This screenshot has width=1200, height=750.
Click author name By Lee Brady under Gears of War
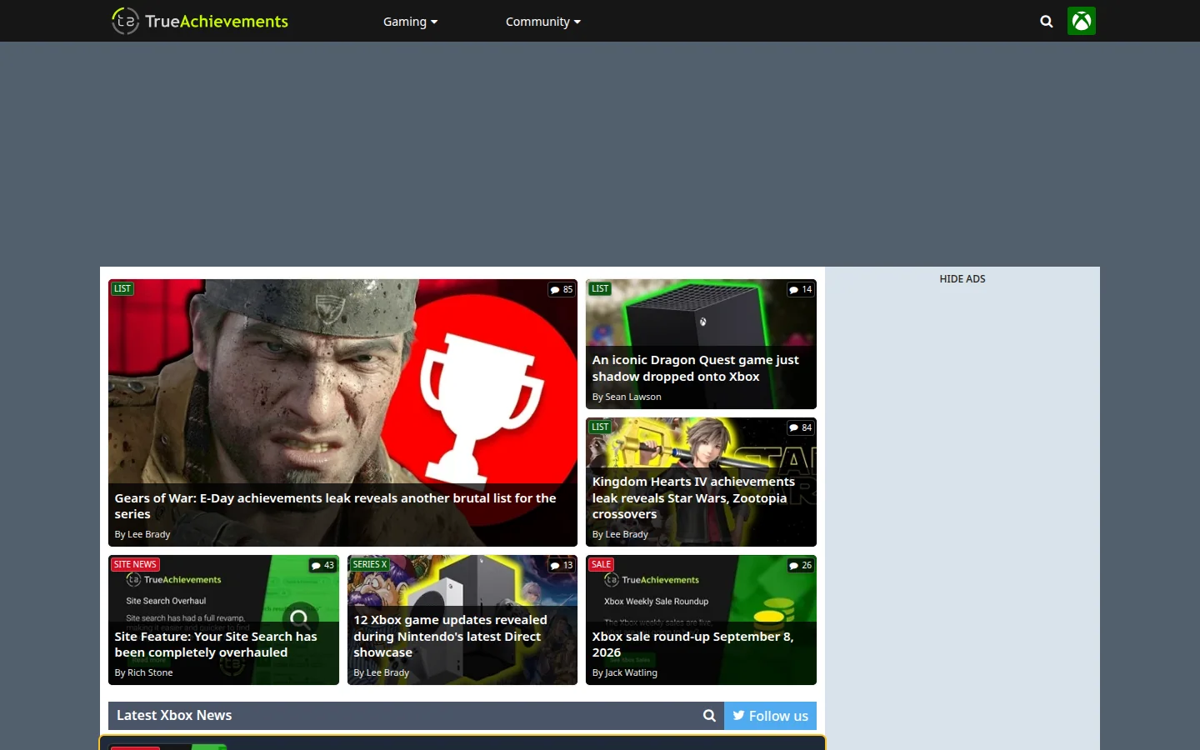142,534
